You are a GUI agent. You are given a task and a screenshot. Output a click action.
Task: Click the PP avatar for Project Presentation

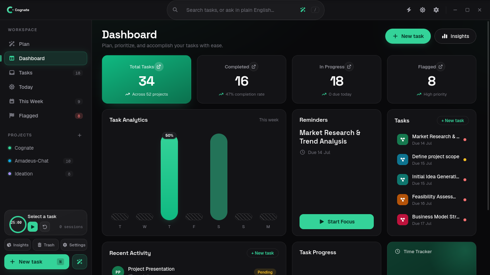[118, 272]
